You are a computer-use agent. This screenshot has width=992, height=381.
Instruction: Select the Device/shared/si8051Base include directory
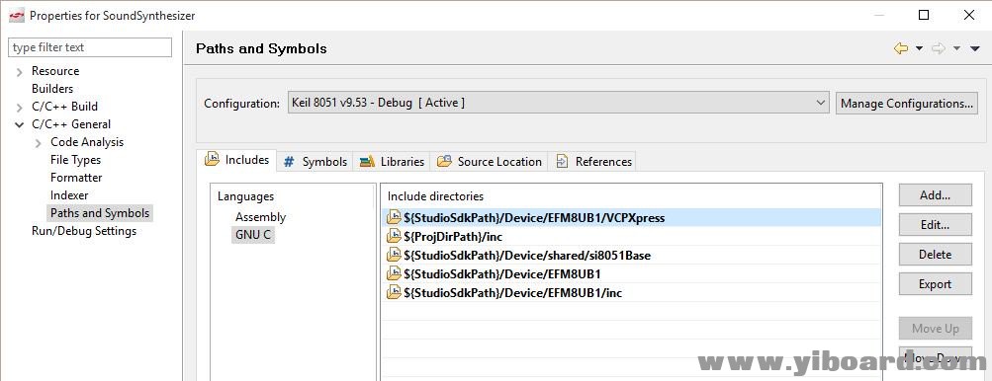click(x=631, y=256)
